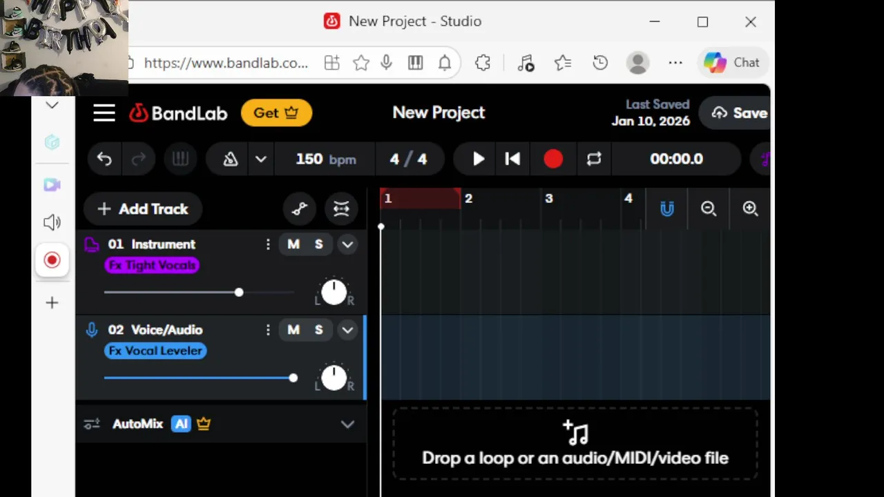Expand the AutoMix panel
Screen dimensions: 884x497
[x=347, y=425]
